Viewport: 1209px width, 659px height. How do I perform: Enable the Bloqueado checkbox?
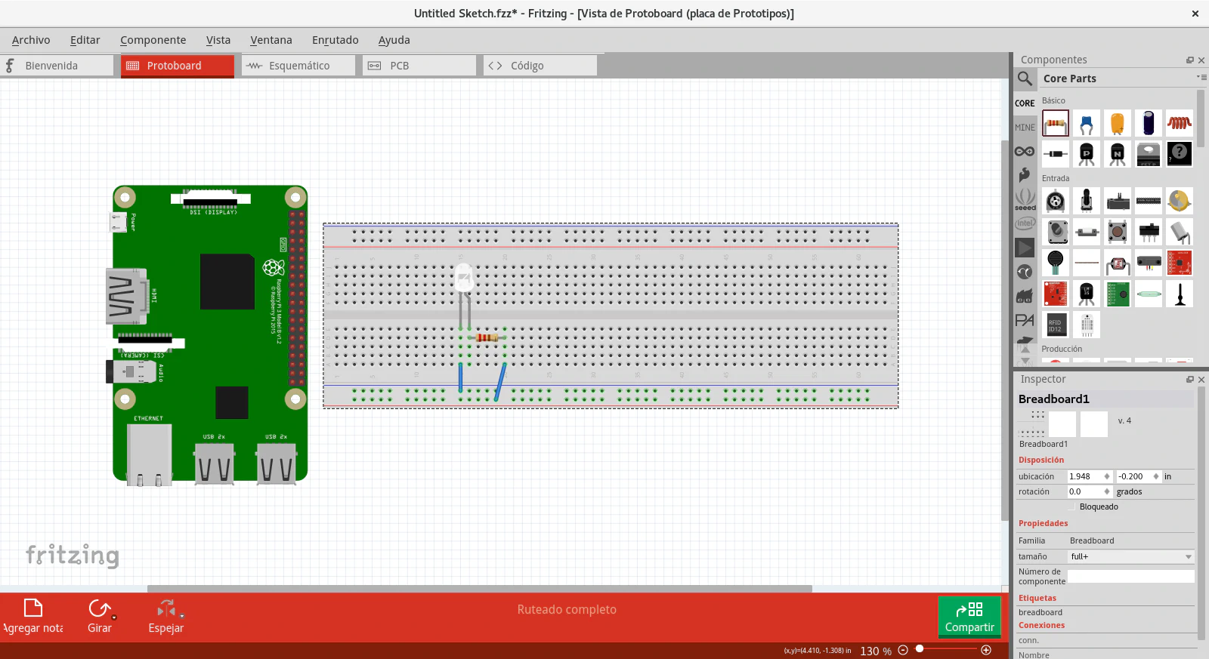click(1071, 507)
